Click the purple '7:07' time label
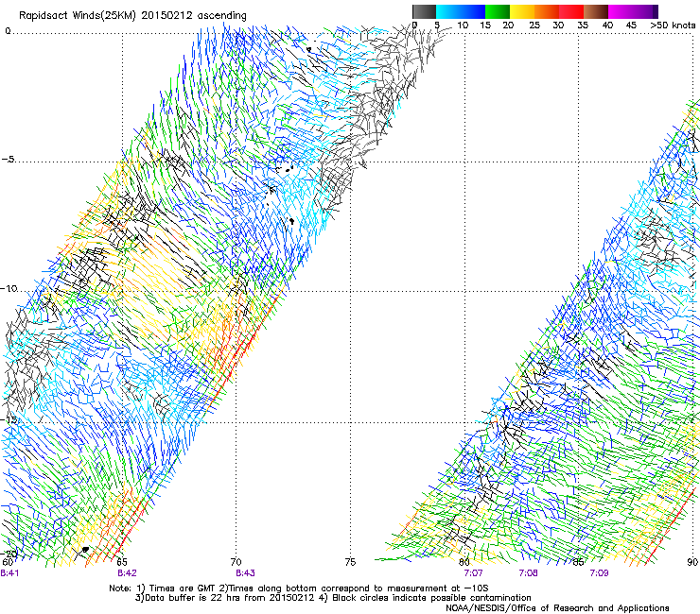 tap(473, 573)
